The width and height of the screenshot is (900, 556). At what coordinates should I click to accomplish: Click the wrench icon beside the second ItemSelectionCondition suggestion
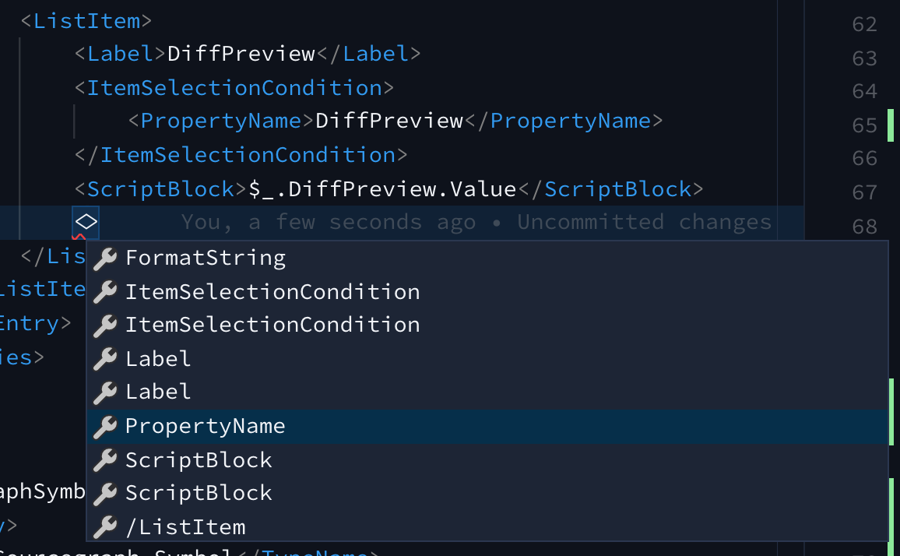tap(104, 325)
